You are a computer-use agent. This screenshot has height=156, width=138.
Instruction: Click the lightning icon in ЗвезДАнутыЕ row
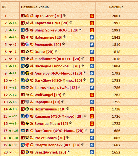coord(92,152)
